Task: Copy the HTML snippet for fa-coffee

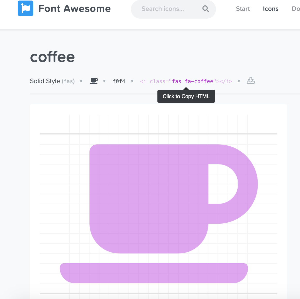Action: click(x=186, y=81)
